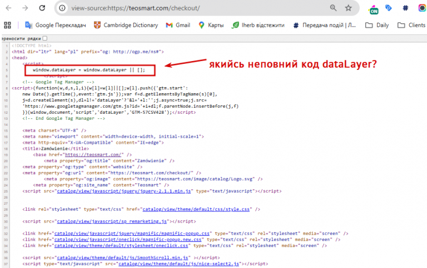Click the html dir="ltr" lang="pl" line
The width and height of the screenshot is (427, 268).
pos(88,52)
